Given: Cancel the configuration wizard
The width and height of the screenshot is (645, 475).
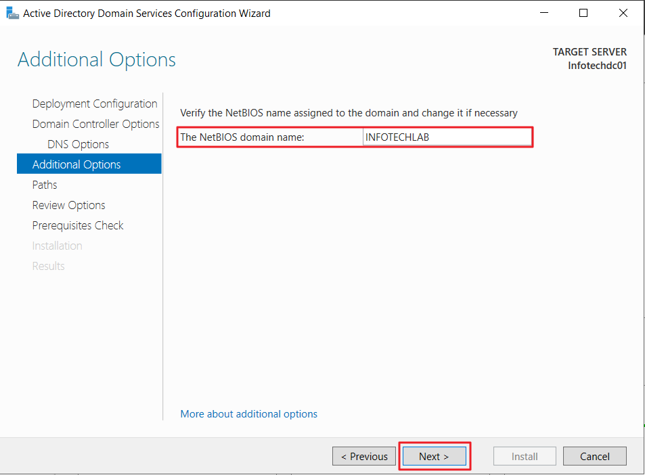Looking at the screenshot, I should tap(595, 457).
